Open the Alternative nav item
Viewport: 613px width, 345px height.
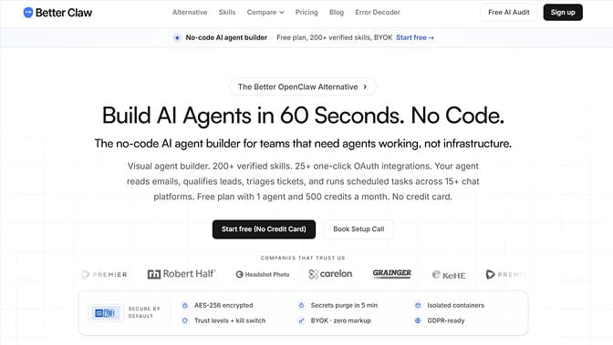click(190, 12)
